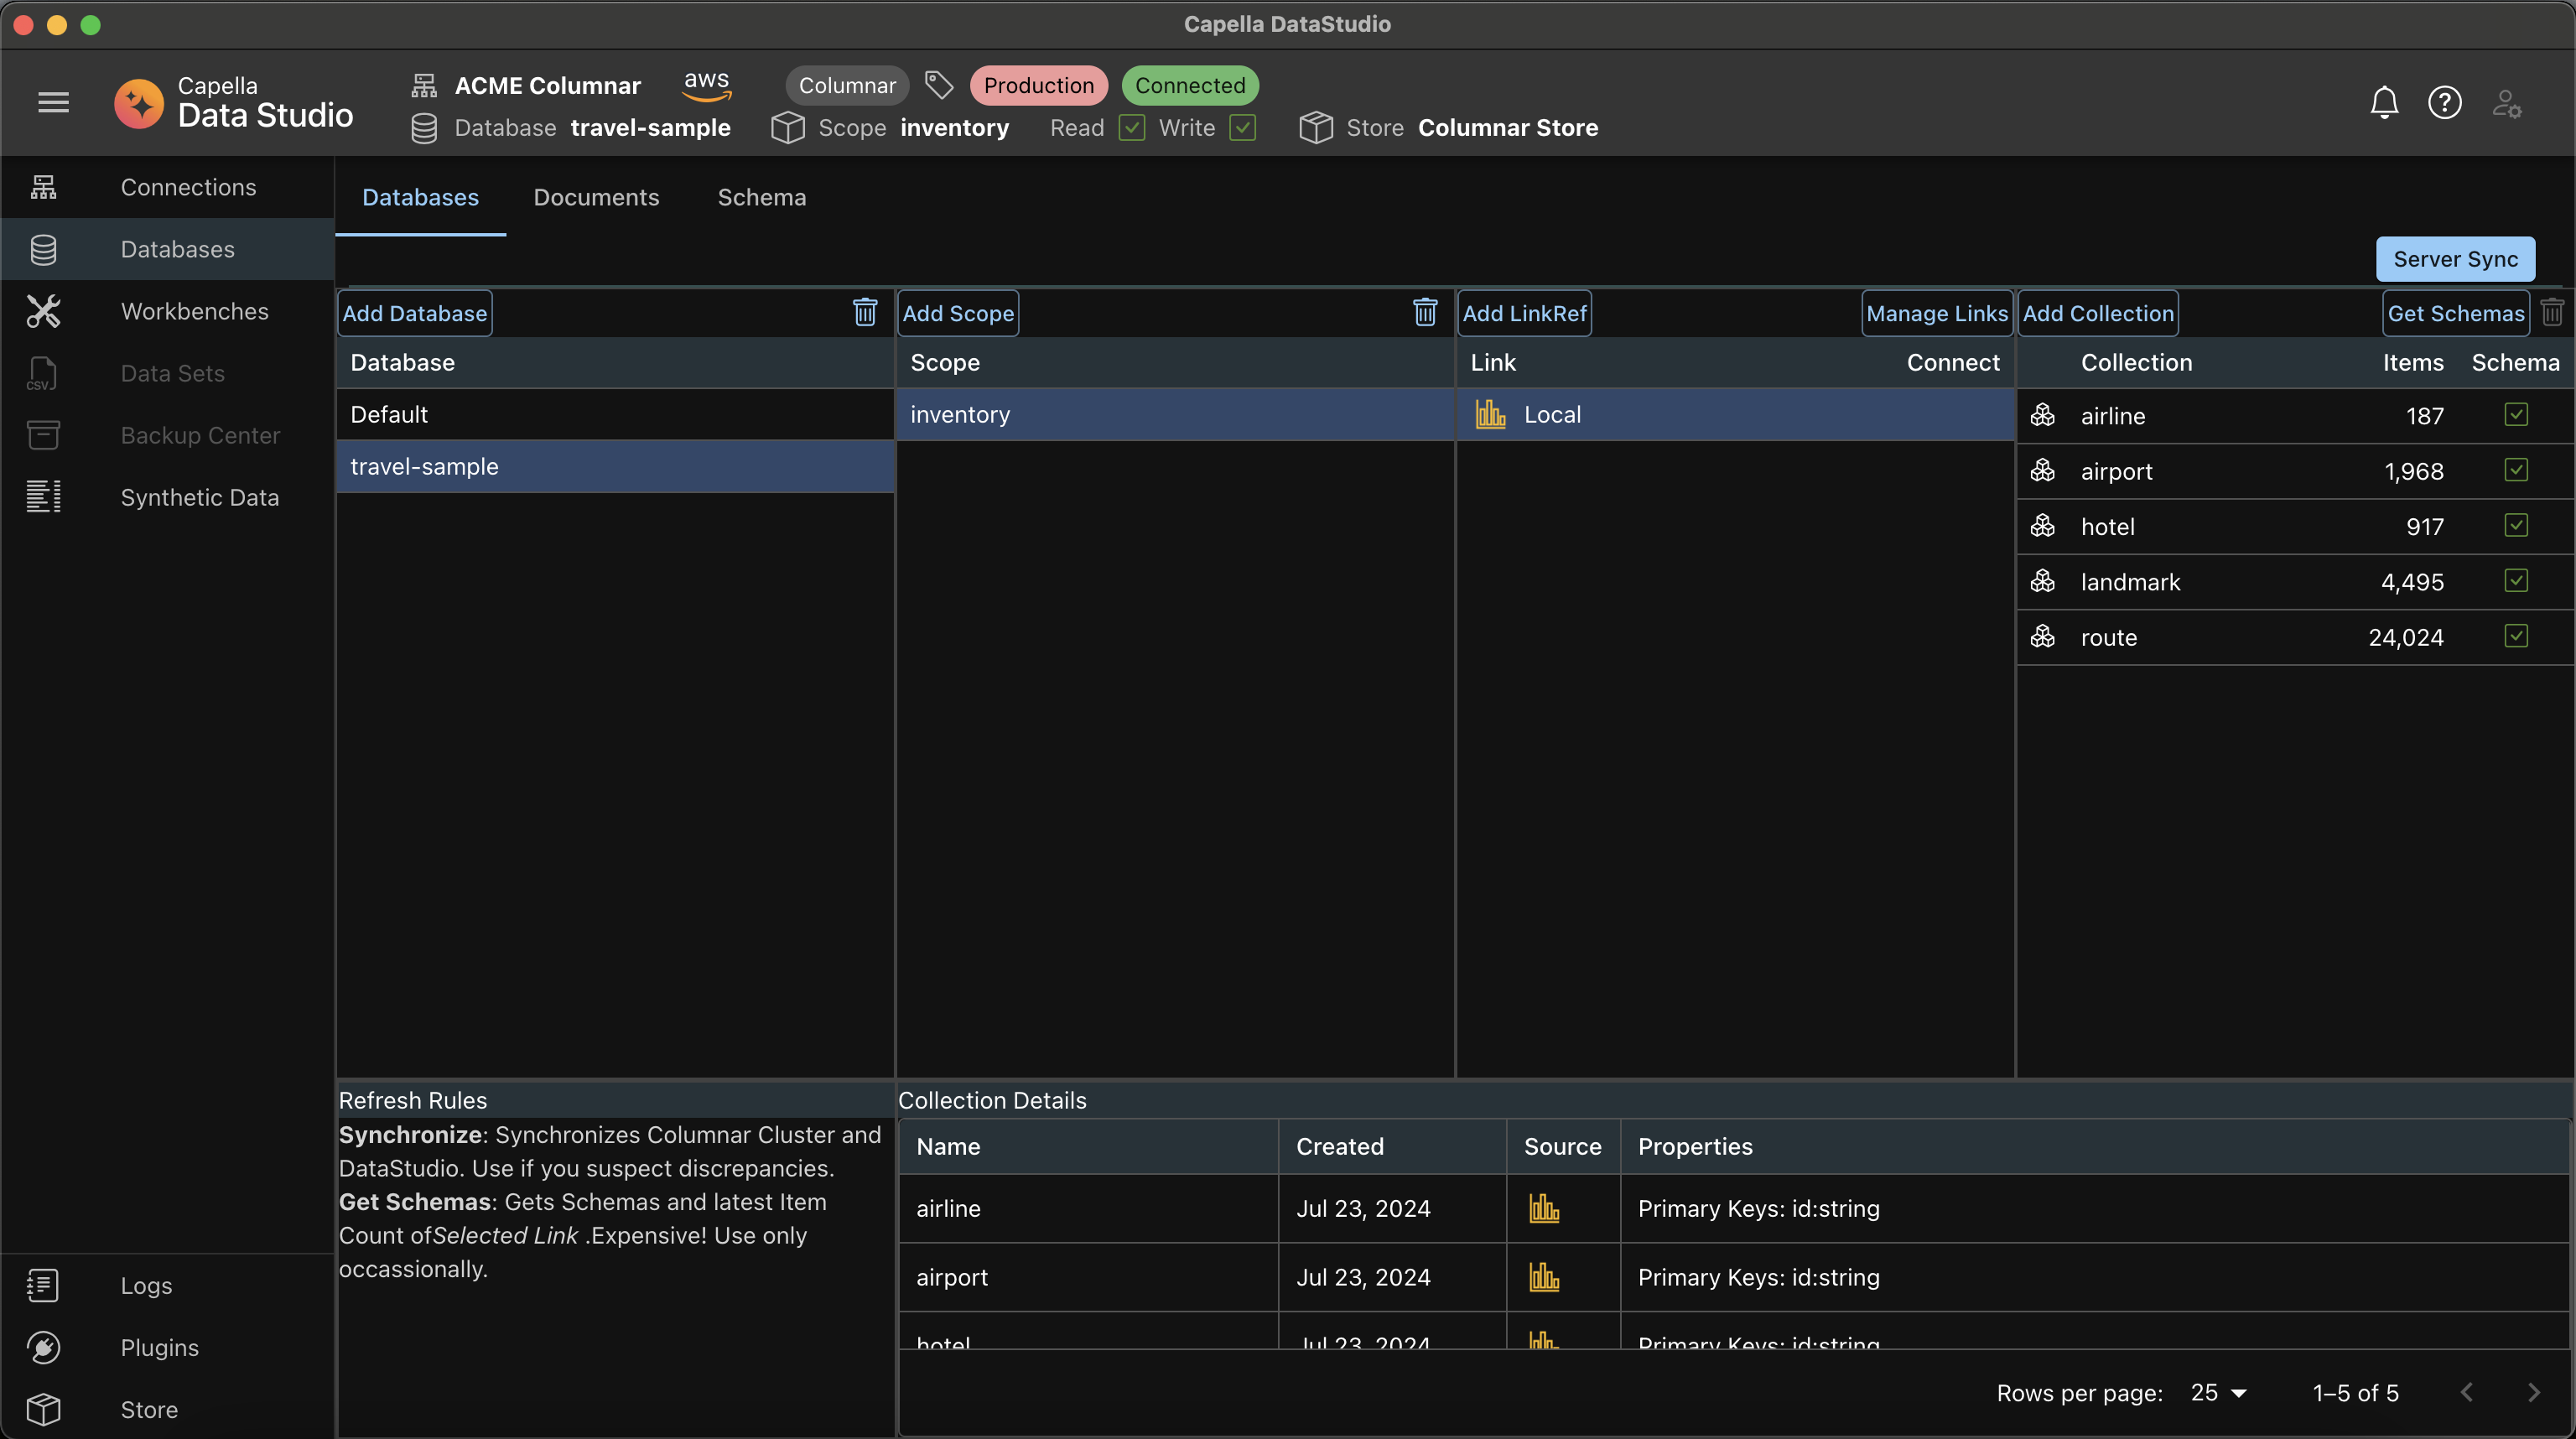The width and height of the screenshot is (2576, 1439).
Task: Click the Synthetic Data sidebar icon
Action: click(44, 496)
